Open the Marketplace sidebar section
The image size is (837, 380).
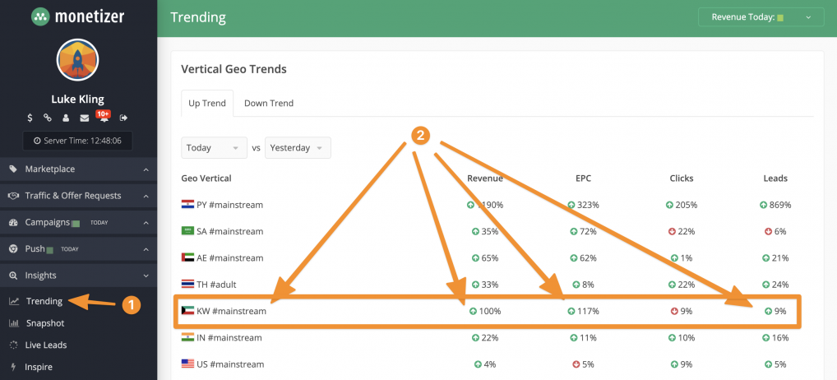click(78, 169)
